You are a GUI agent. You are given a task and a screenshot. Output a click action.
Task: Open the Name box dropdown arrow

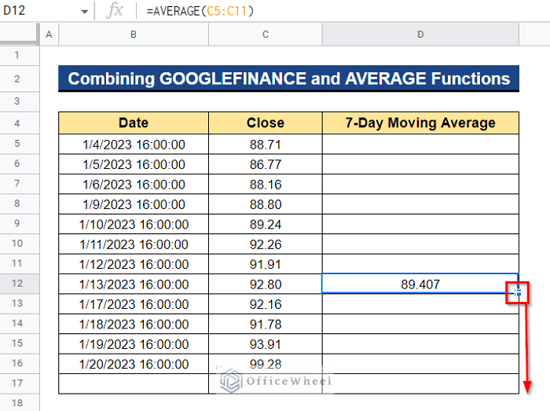(84, 12)
